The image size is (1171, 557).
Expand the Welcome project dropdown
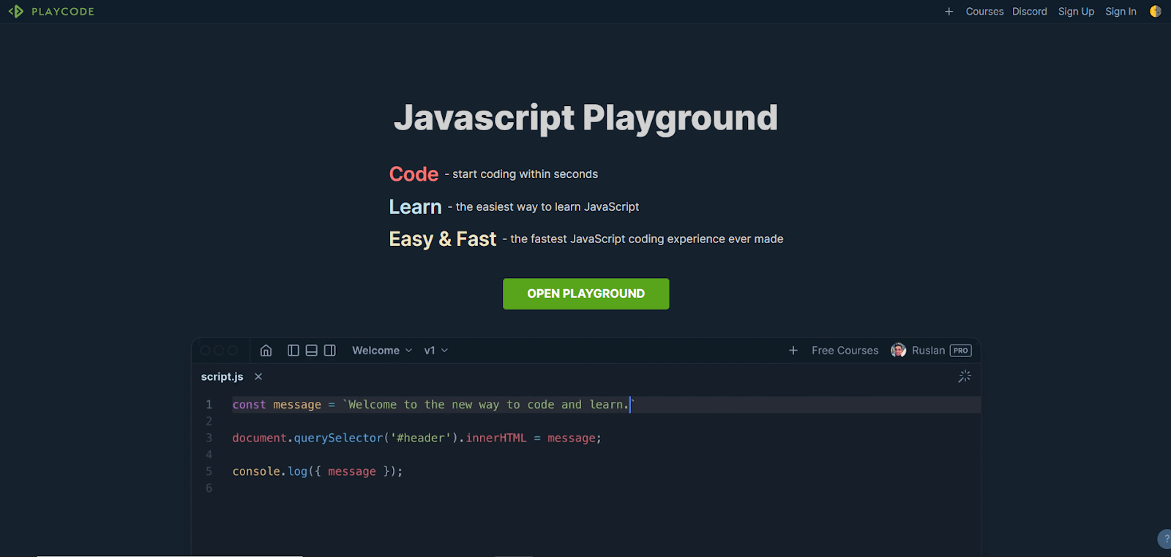(382, 351)
